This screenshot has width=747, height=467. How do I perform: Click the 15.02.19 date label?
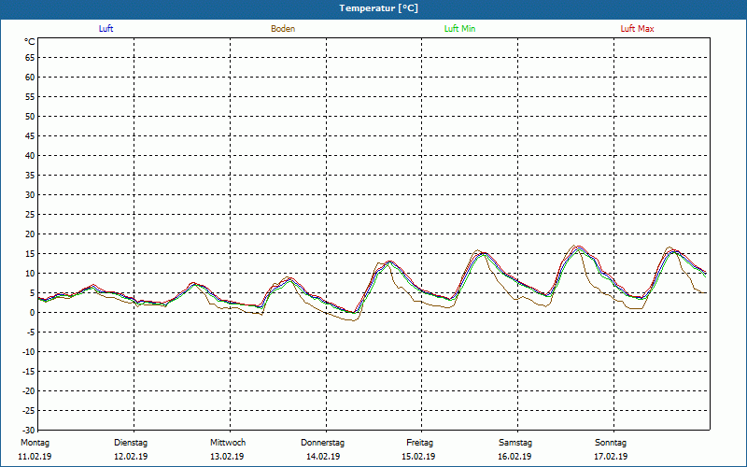(418, 457)
